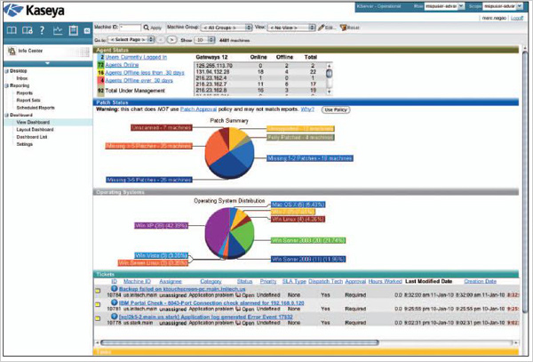Click the Patch Approval link
This screenshot has height=362, width=533.
click(x=198, y=109)
